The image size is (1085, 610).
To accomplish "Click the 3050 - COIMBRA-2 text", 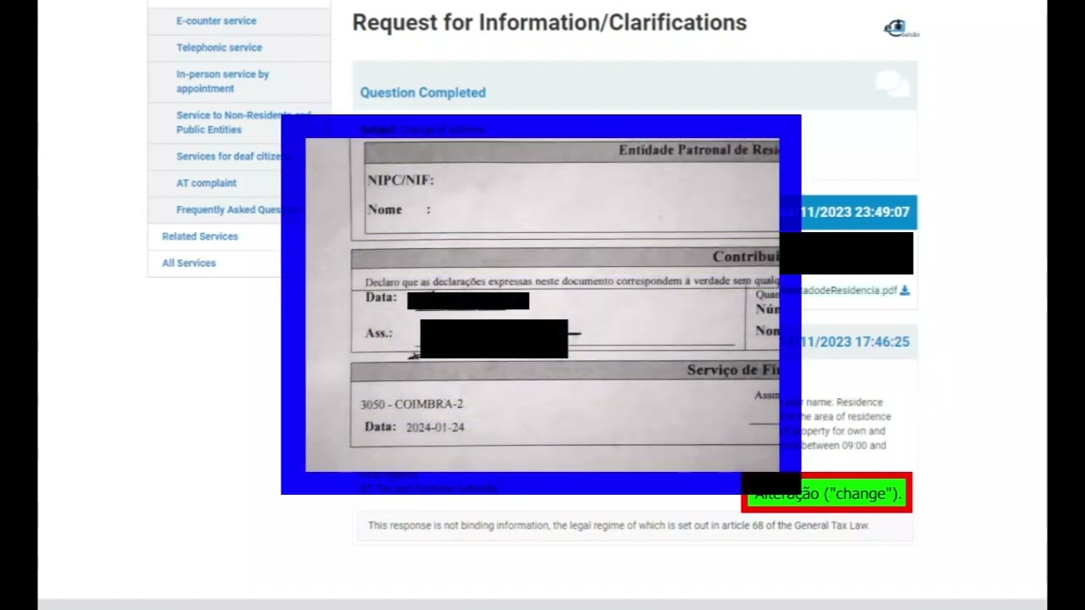I will (412, 404).
